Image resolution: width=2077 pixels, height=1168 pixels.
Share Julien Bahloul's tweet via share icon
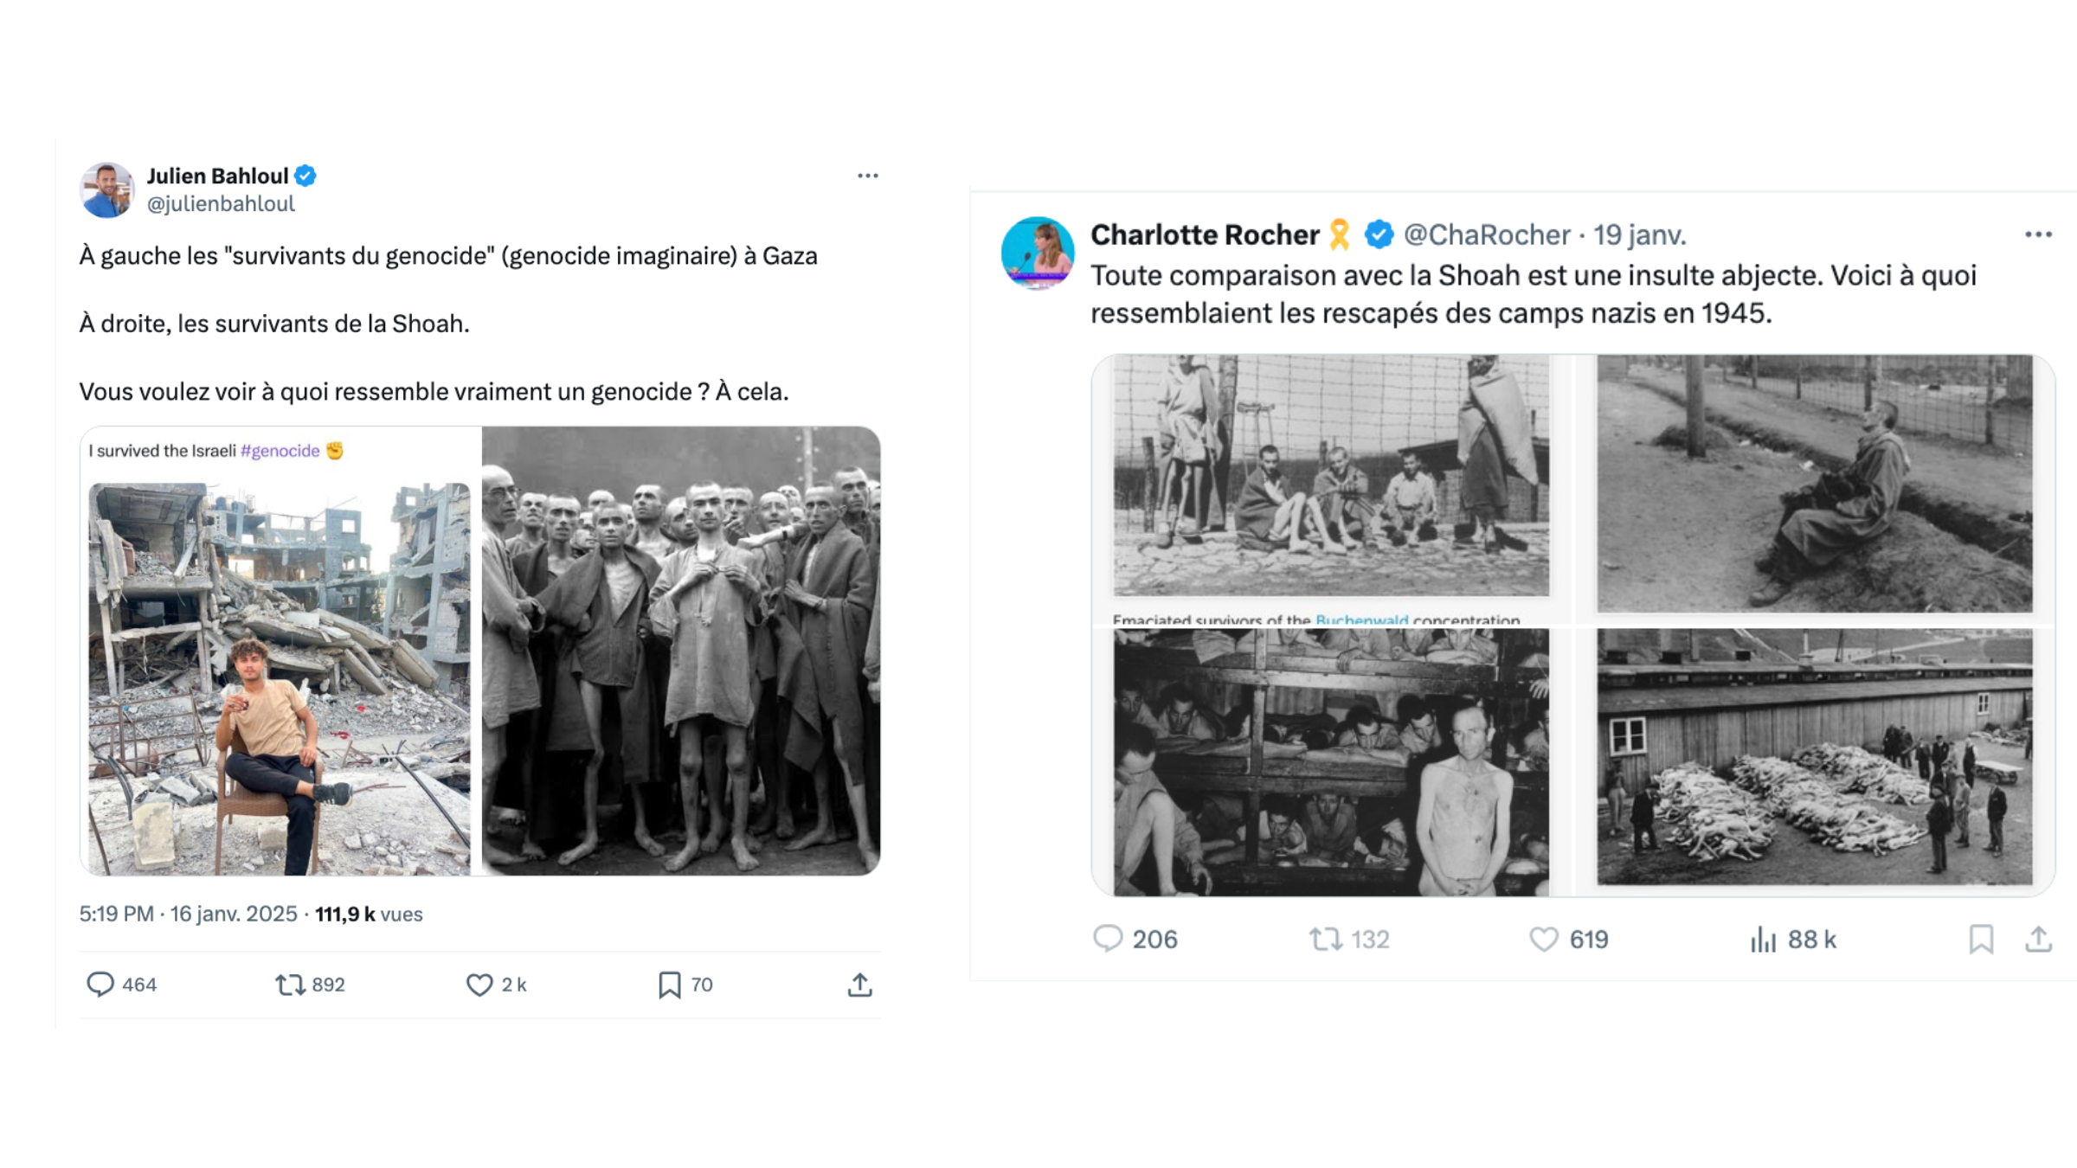click(859, 985)
